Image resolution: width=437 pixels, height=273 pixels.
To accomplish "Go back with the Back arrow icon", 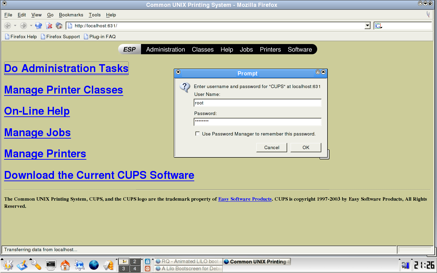I will tap(8, 26).
